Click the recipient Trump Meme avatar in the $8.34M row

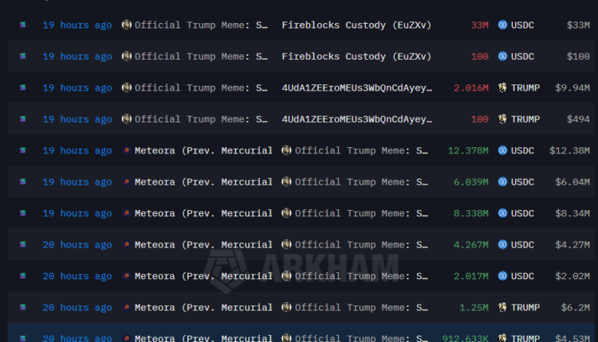point(287,213)
